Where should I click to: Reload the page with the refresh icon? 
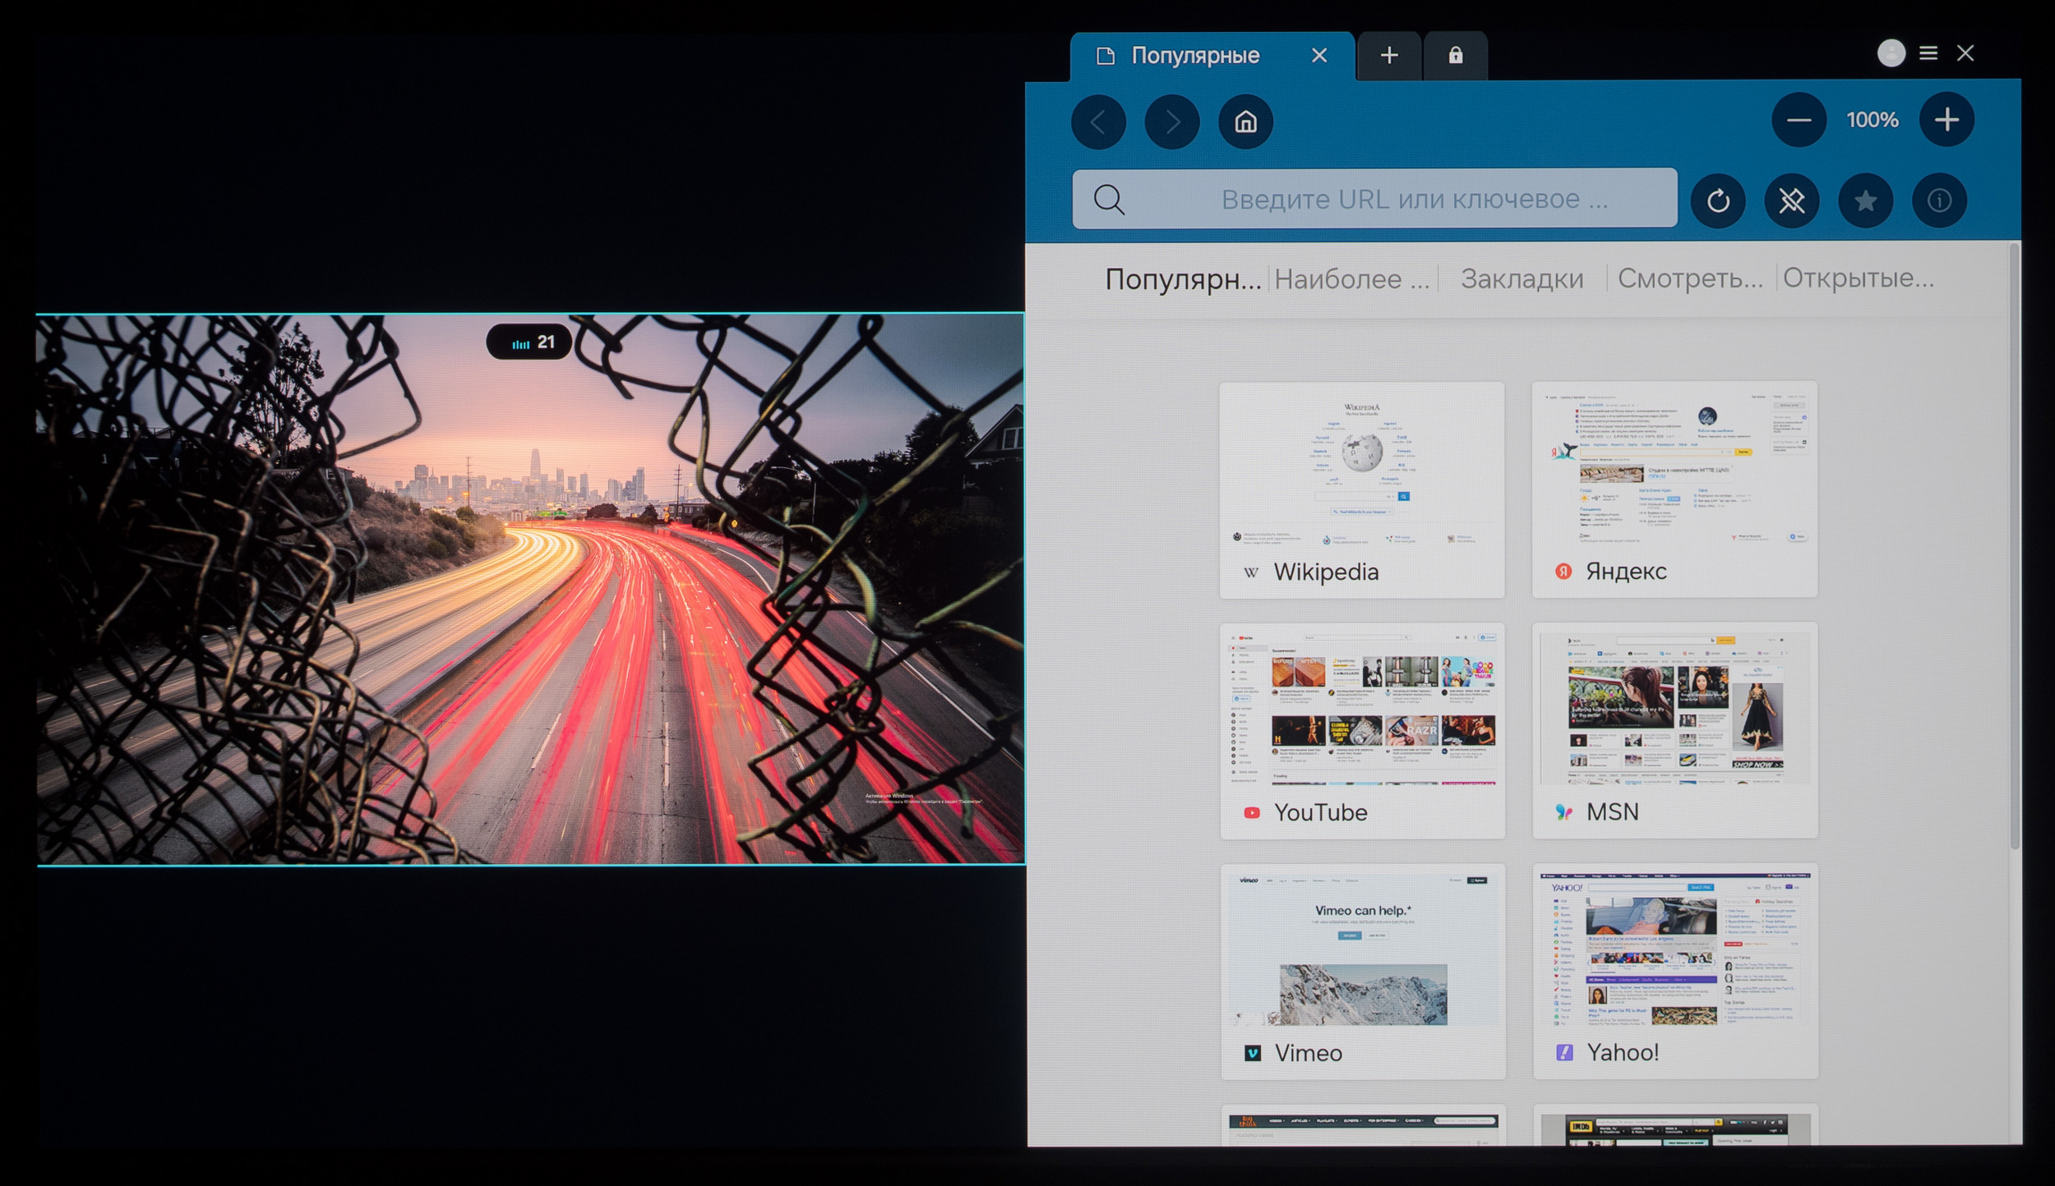click(x=1718, y=200)
